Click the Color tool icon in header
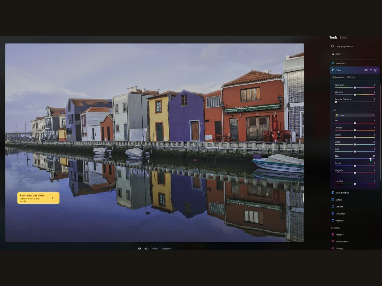Screen dimensions: 382x286 click(x=333, y=70)
